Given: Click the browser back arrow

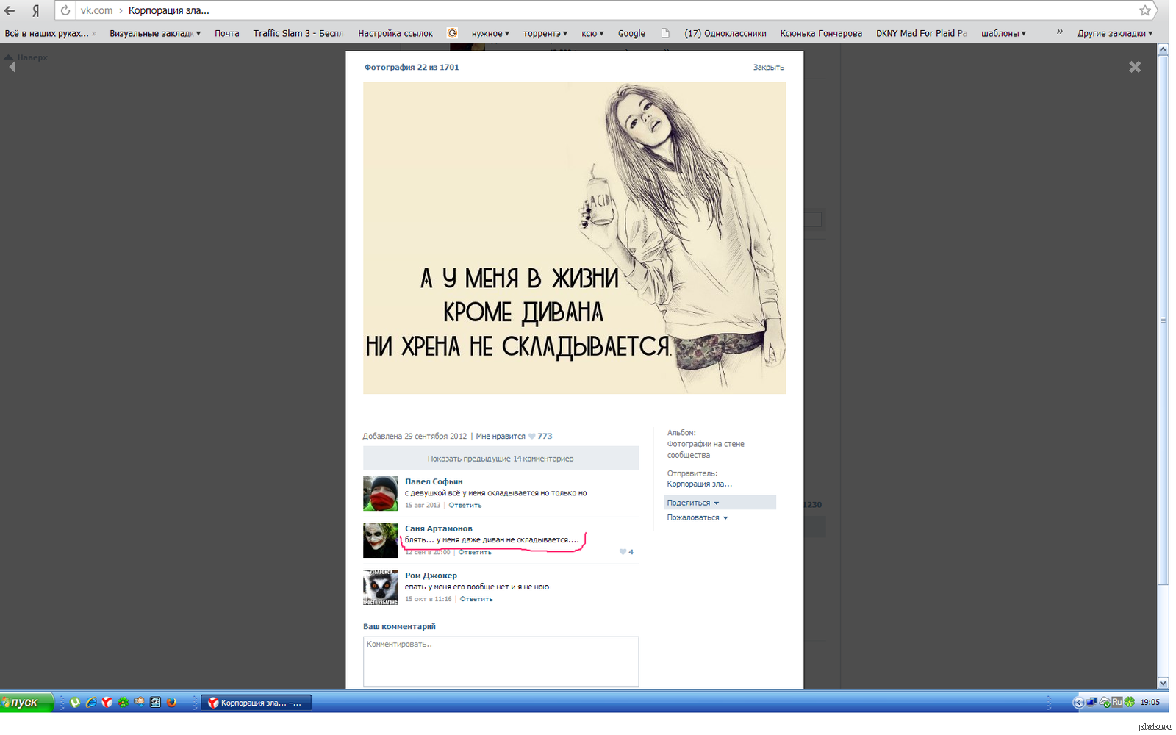Looking at the screenshot, I should (x=10, y=10).
